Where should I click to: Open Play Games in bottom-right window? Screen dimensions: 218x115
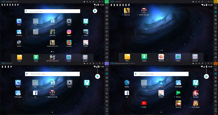click(178, 93)
